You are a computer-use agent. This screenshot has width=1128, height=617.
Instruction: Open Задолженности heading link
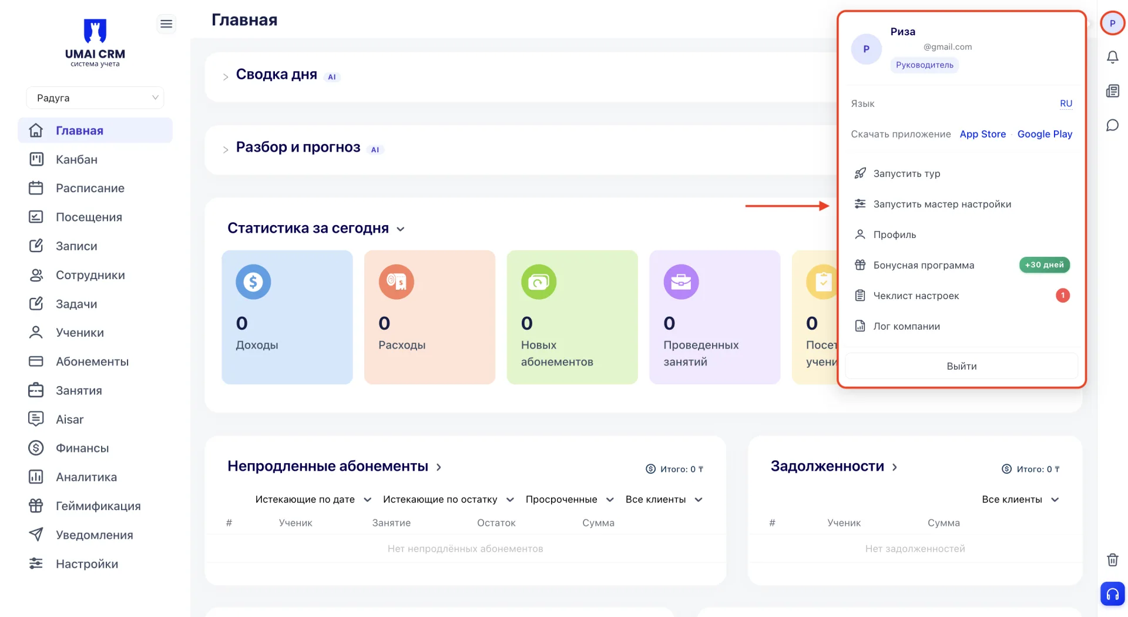coord(834,467)
